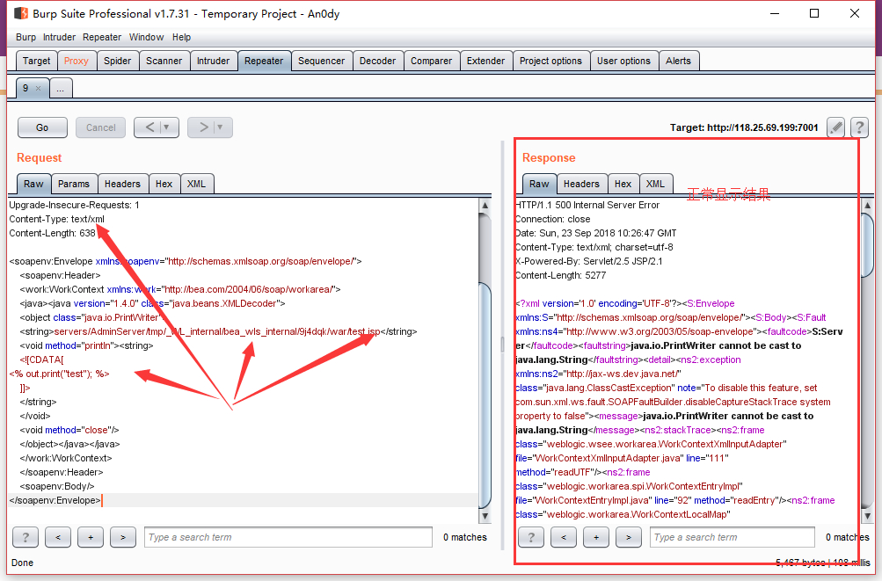
Task: Focus the response search term field
Action: pyautogui.click(x=733, y=538)
